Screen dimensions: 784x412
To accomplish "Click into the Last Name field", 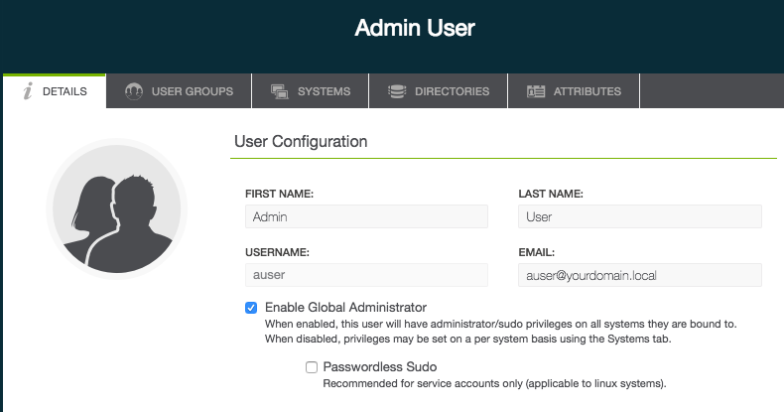I will [640, 216].
